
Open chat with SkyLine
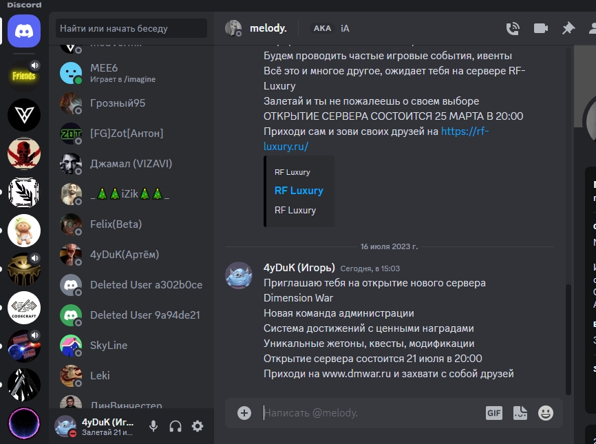pyautogui.click(x=131, y=345)
